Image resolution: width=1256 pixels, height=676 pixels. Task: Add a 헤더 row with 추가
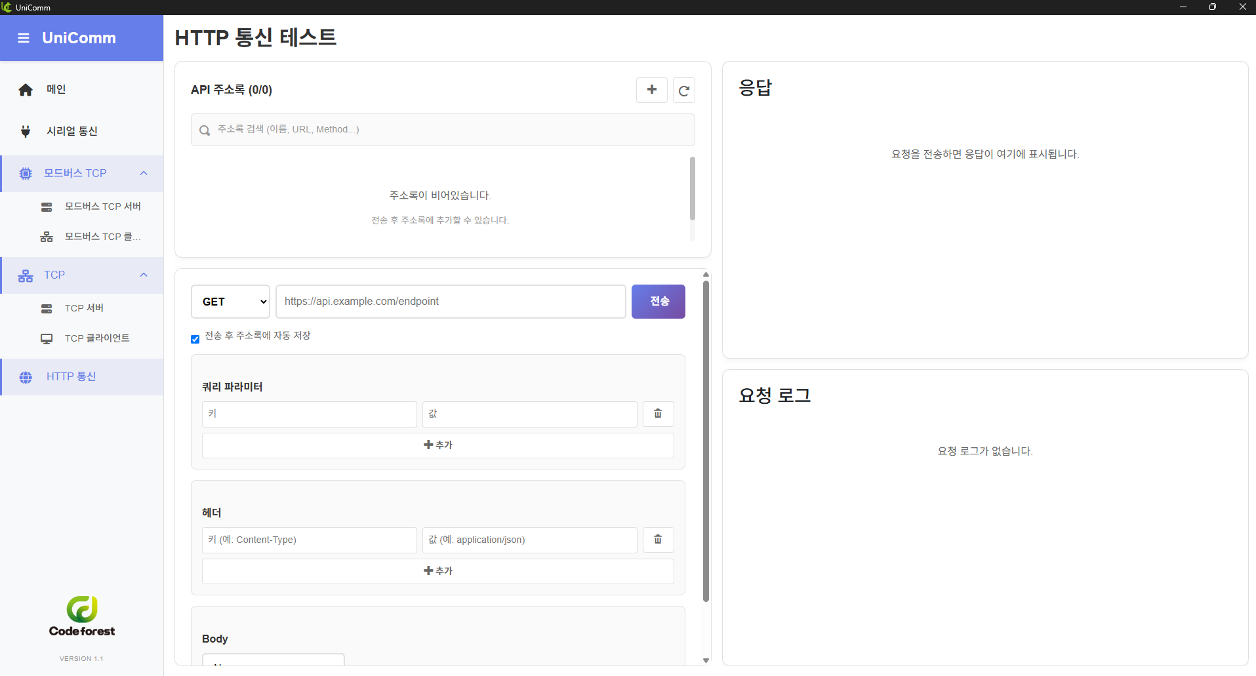pyautogui.click(x=438, y=571)
